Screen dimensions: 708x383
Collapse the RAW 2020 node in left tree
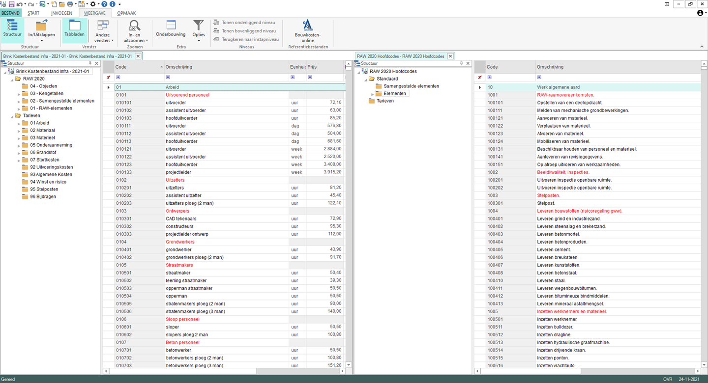pyautogui.click(x=12, y=79)
